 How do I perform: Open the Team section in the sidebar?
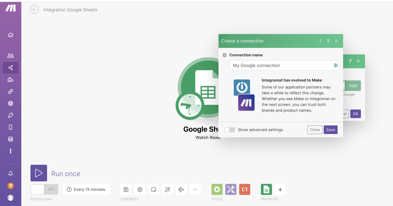coord(11,56)
